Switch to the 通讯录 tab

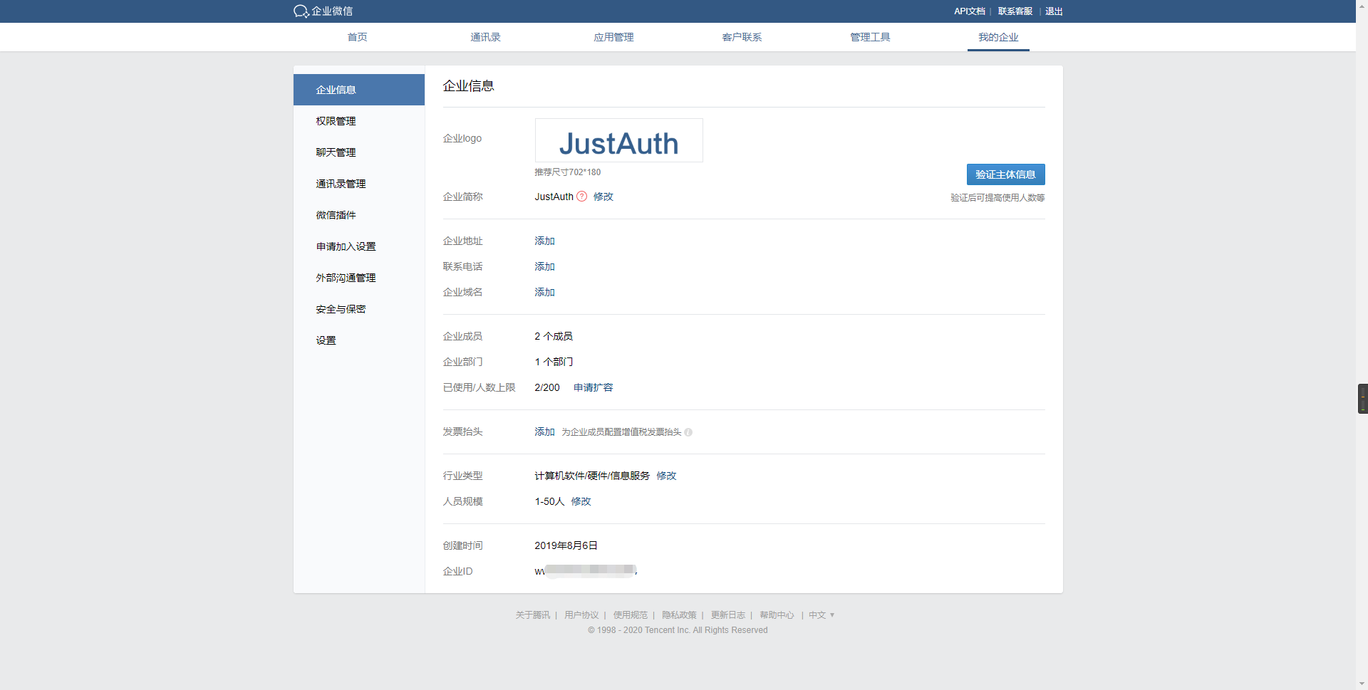[485, 37]
